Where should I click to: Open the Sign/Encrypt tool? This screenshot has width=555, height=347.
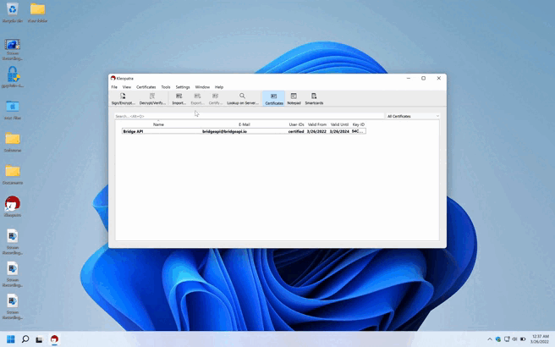[x=123, y=99]
